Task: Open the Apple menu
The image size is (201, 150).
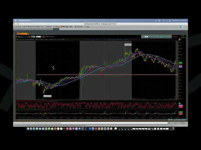Action: pos(16,21)
